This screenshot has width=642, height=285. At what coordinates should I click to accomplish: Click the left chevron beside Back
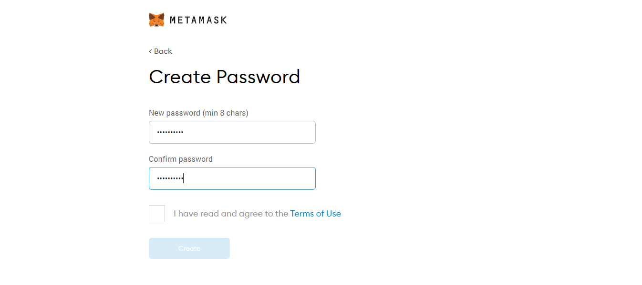(x=150, y=51)
